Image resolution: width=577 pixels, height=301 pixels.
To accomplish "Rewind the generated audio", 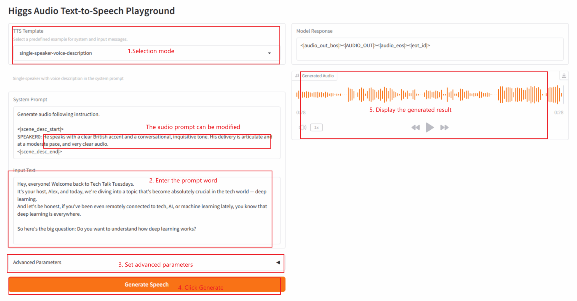I will tap(415, 127).
